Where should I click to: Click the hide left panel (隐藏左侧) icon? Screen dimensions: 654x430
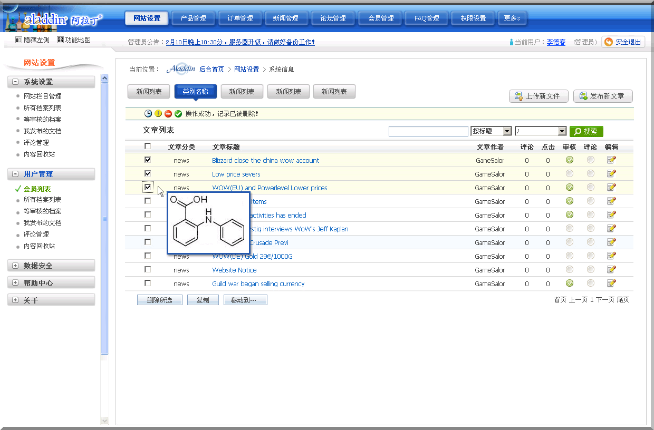19,40
